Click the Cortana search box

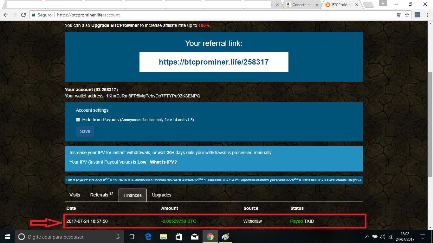(70, 237)
